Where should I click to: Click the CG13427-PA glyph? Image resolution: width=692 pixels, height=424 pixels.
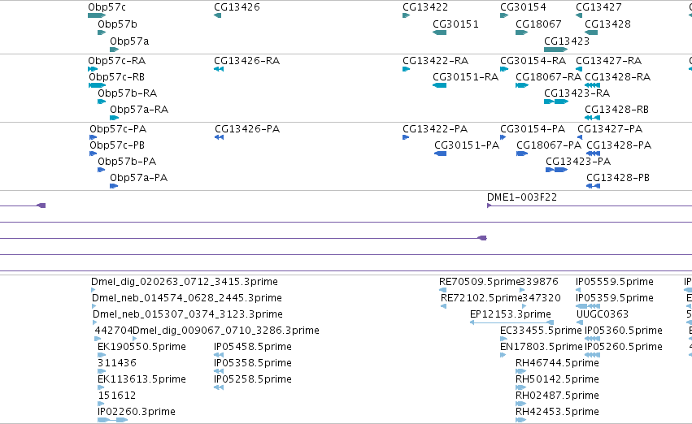click(580, 137)
